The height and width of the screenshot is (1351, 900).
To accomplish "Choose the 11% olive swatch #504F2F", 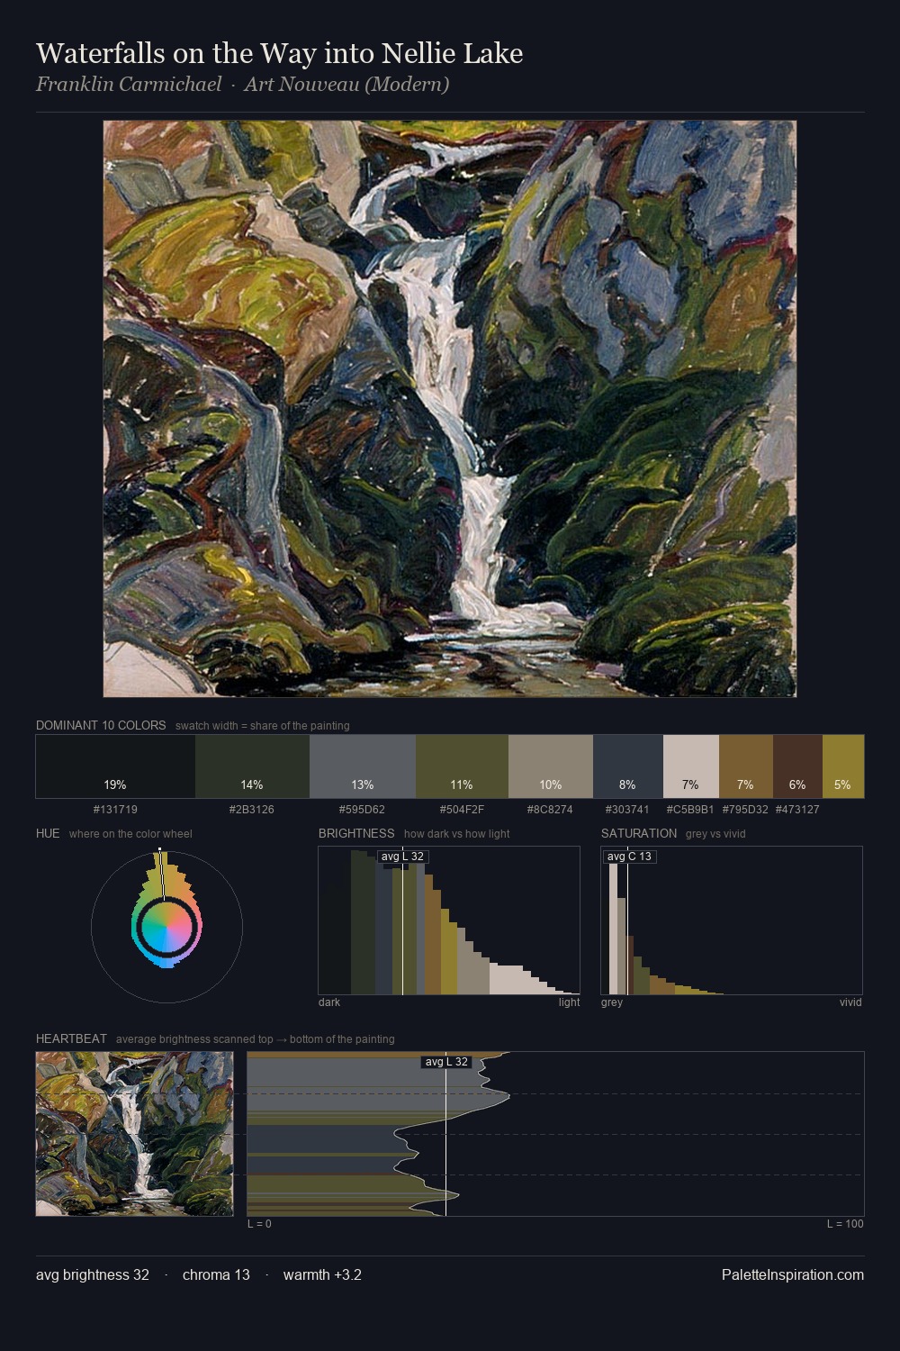I will coord(462,766).
